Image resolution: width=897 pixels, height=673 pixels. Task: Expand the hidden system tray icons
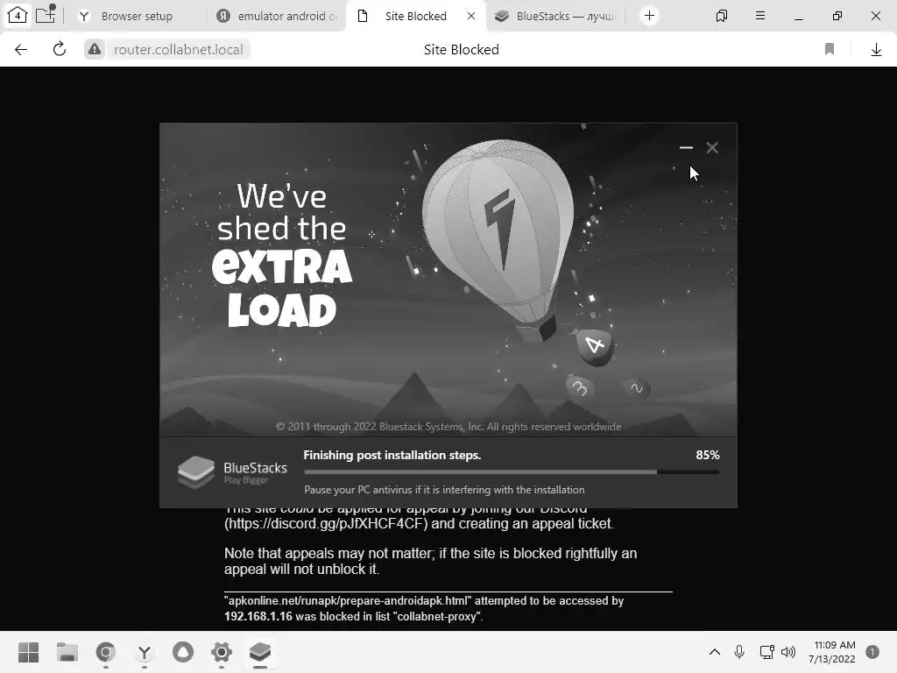(x=715, y=652)
